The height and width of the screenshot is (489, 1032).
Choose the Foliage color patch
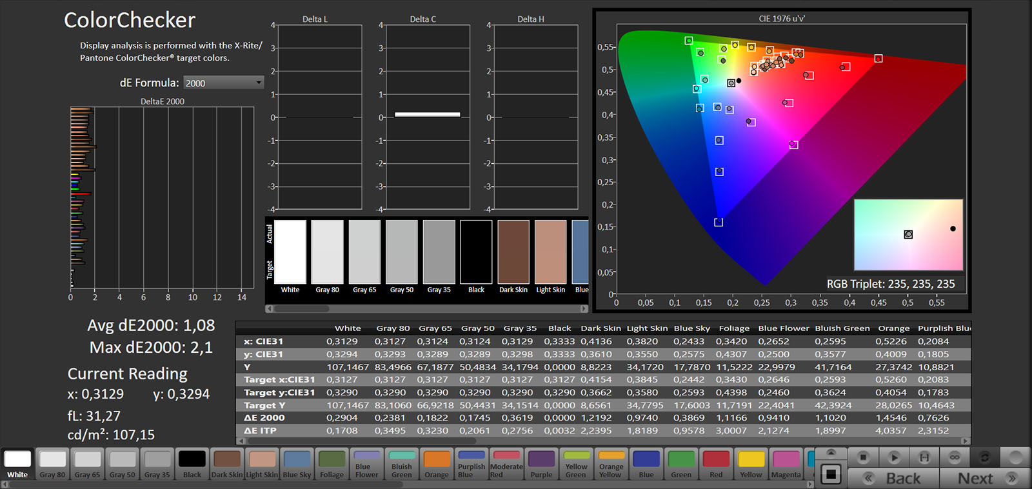coord(332,464)
